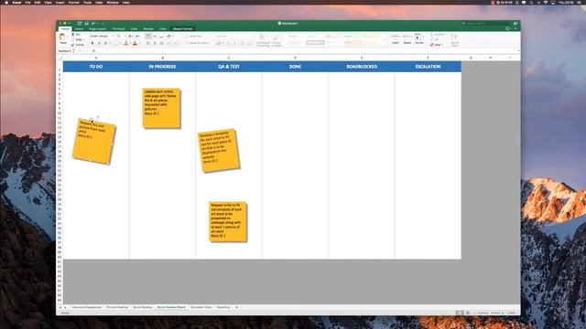Click the Search Sheet field

(x=484, y=23)
